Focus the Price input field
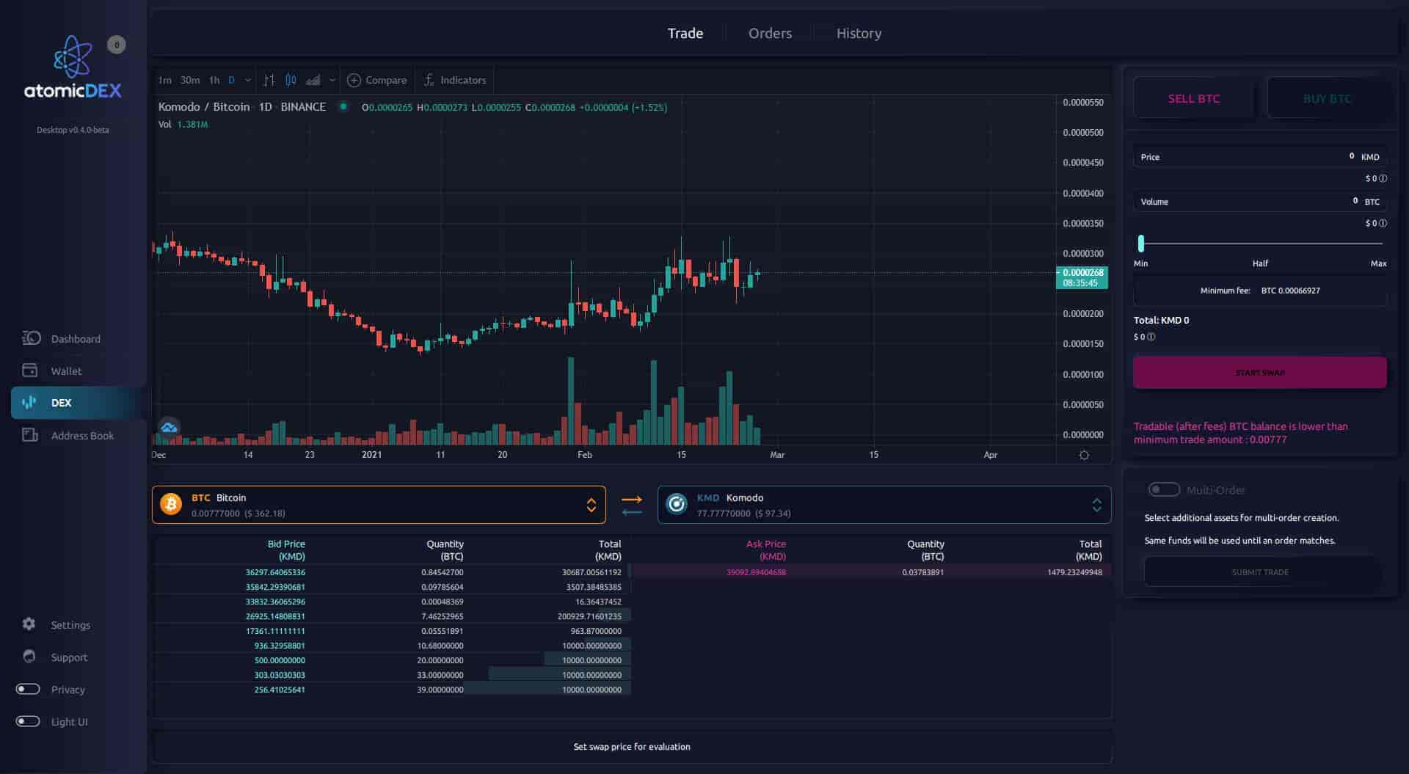Screen dimensions: 1409x774 pyautogui.click(x=1259, y=157)
